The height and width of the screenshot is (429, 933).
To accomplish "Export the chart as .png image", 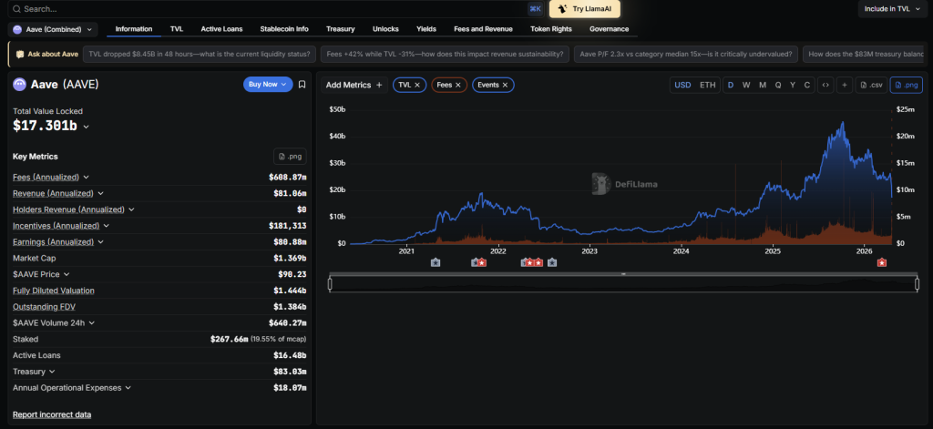I will point(906,85).
